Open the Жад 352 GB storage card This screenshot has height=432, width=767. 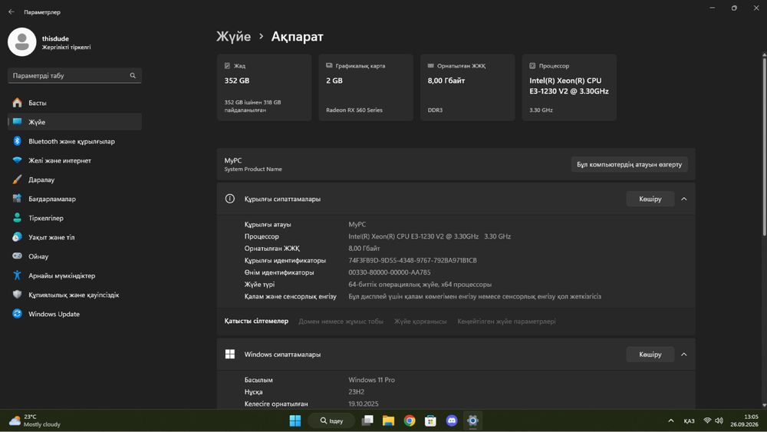coord(264,87)
